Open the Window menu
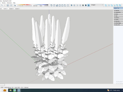The width and height of the screenshot is (123, 92). [x=4, y=3]
